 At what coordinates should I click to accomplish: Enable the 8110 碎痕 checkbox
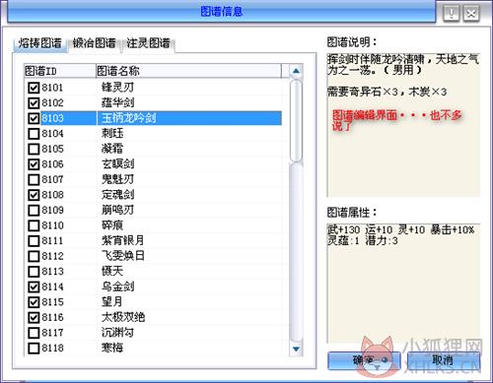point(34,225)
